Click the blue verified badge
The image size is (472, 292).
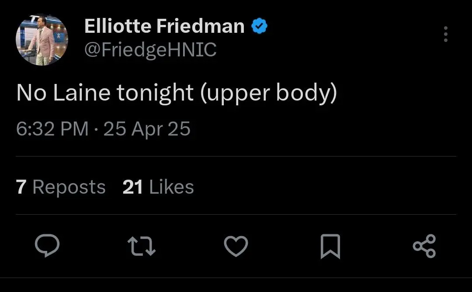click(259, 26)
